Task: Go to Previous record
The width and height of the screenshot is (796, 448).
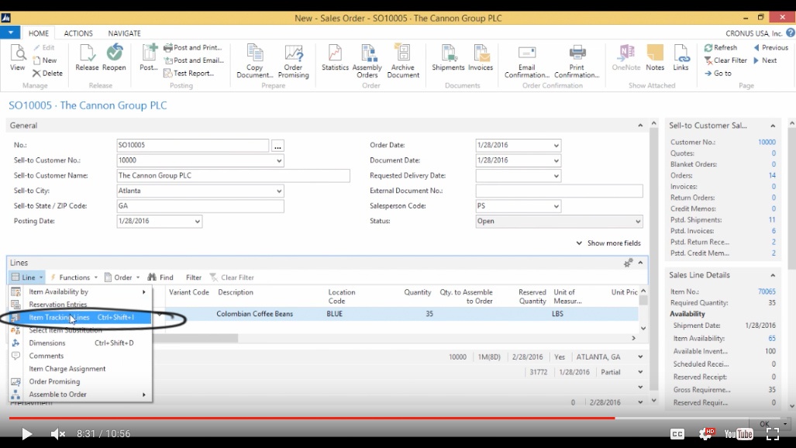Action: tap(770, 47)
